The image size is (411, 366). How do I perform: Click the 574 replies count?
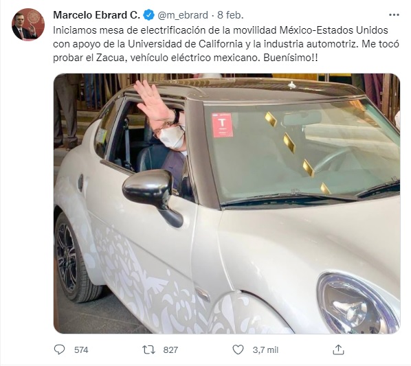pos(81,350)
